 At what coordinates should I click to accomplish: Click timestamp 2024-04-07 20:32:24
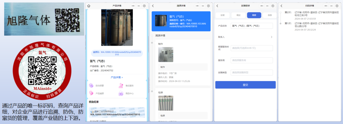point(305,30)
